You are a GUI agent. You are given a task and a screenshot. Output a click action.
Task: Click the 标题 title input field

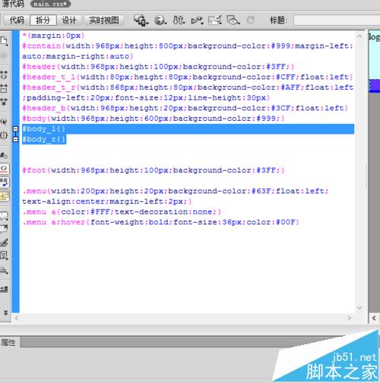[337, 20]
